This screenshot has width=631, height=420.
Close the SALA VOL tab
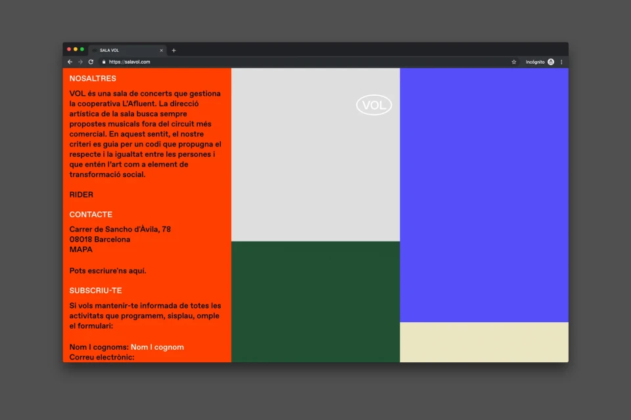point(161,50)
